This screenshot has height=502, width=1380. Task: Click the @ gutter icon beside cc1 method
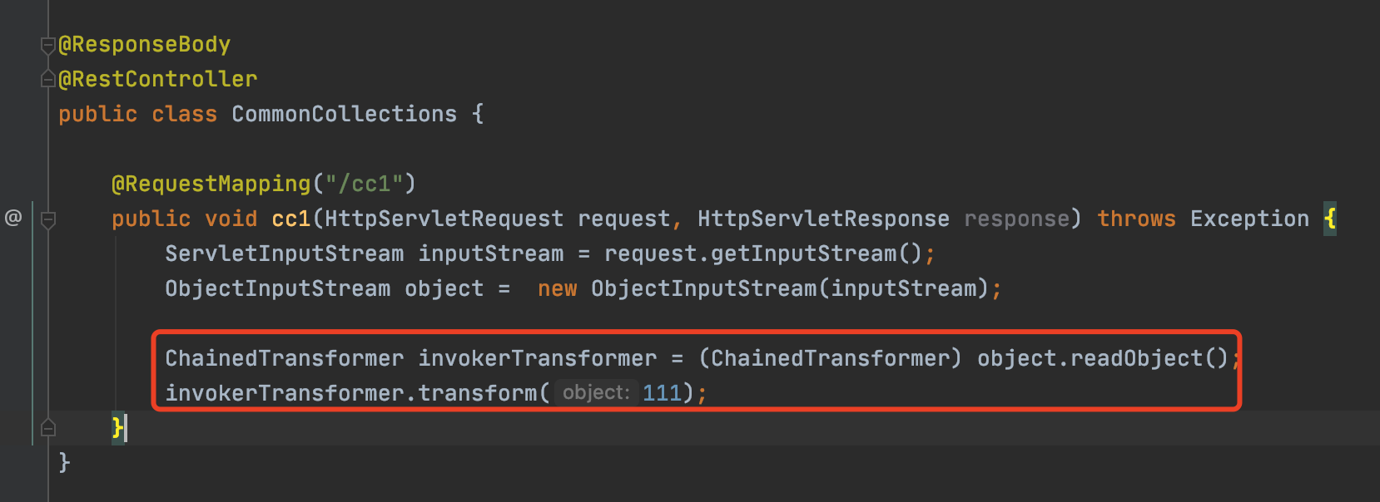click(x=13, y=218)
